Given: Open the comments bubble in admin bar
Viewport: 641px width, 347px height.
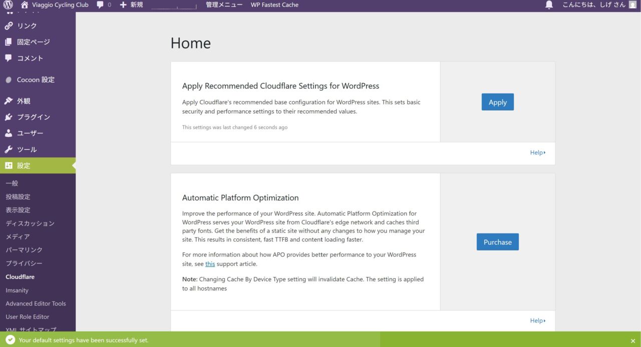Looking at the screenshot, I should [100, 5].
